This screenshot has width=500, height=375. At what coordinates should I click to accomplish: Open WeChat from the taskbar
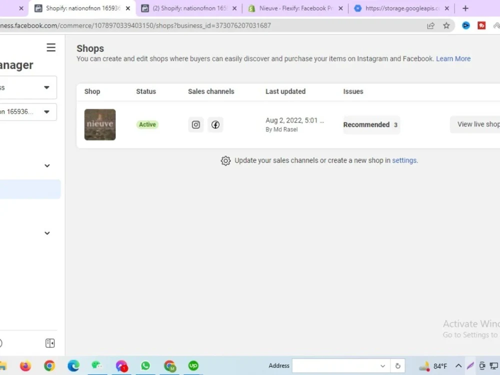pos(97,365)
